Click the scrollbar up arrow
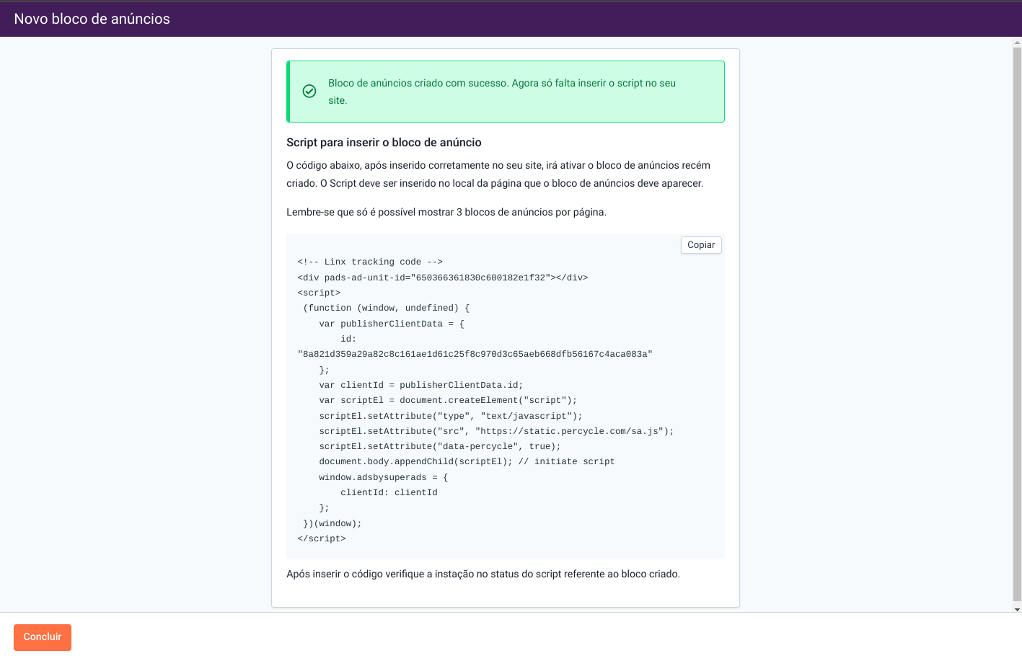The width and height of the screenshot is (1022, 661). pos(1017,43)
